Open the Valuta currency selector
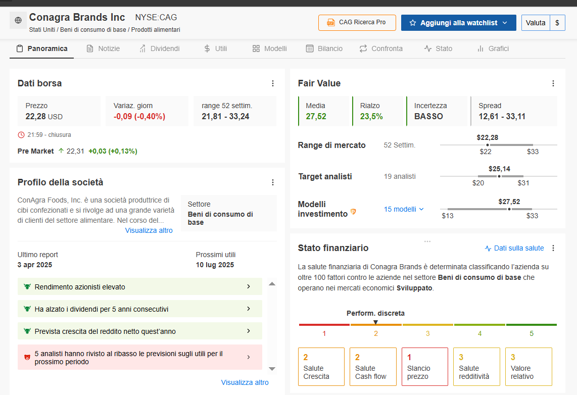Image resolution: width=577 pixels, height=395 pixels. [536, 23]
